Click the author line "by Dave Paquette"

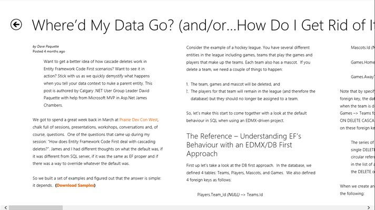pyautogui.click(x=46, y=47)
